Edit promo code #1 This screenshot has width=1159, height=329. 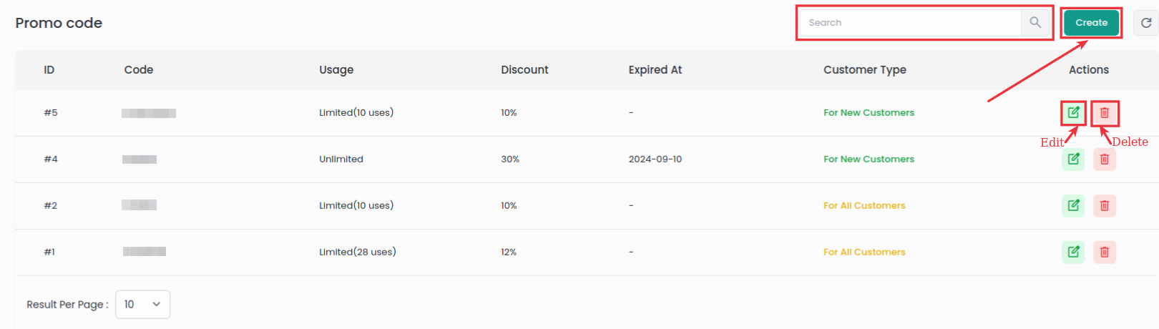(x=1073, y=252)
